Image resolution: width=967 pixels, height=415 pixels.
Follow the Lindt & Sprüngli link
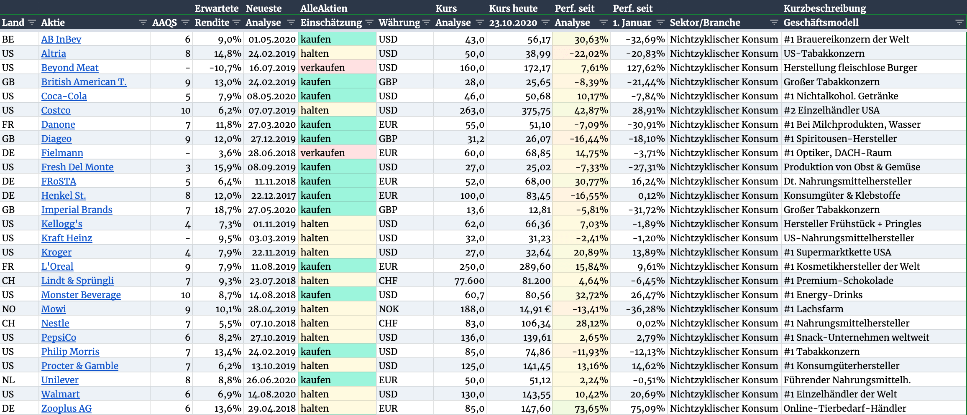click(77, 281)
